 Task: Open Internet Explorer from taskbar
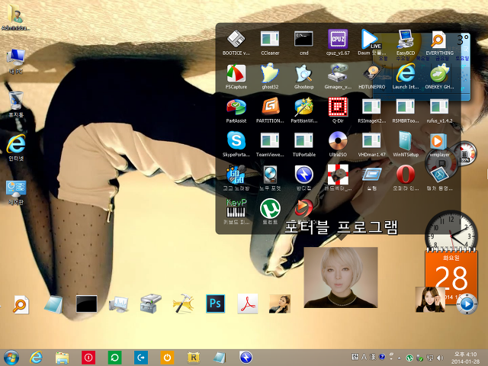coord(36,358)
